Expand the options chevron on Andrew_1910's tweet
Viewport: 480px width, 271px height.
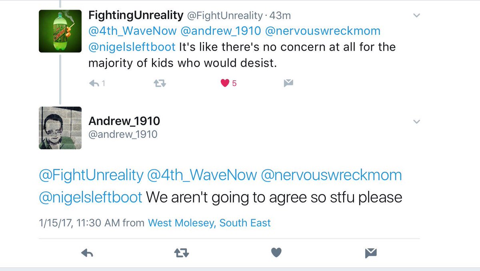(x=416, y=122)
